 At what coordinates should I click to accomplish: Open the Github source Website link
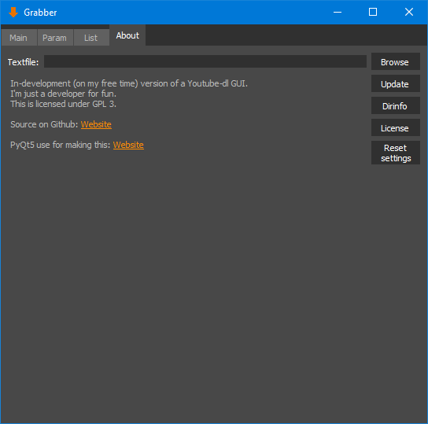click(96, 124)
